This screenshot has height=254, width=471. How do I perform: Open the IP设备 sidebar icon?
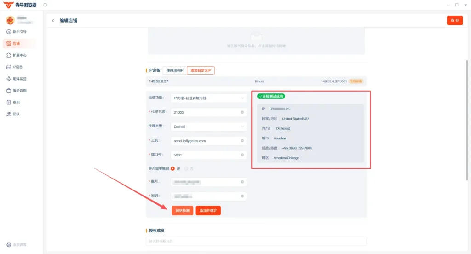pyautogui.click(x=9, y=67)
